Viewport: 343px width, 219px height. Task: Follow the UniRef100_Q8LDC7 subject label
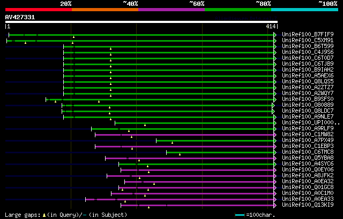pos(308,111)
